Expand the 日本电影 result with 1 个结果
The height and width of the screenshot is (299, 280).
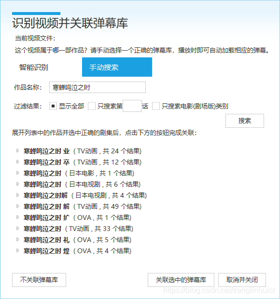pos(17,173)
